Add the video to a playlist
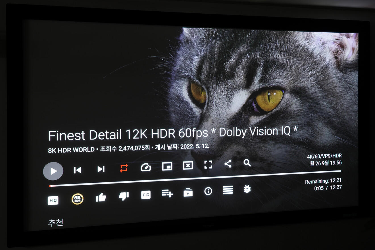 coord(167,194)
